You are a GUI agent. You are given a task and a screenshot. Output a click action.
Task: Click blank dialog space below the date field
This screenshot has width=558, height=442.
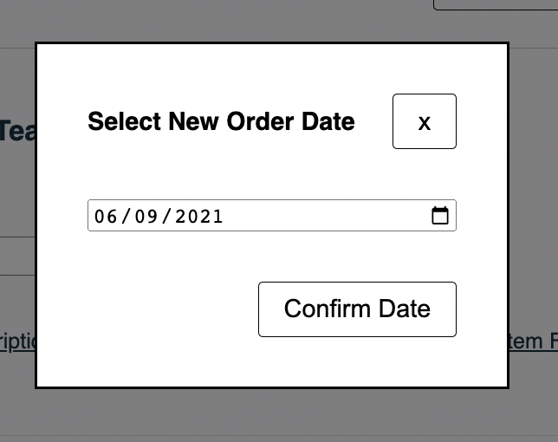point(272,257)
